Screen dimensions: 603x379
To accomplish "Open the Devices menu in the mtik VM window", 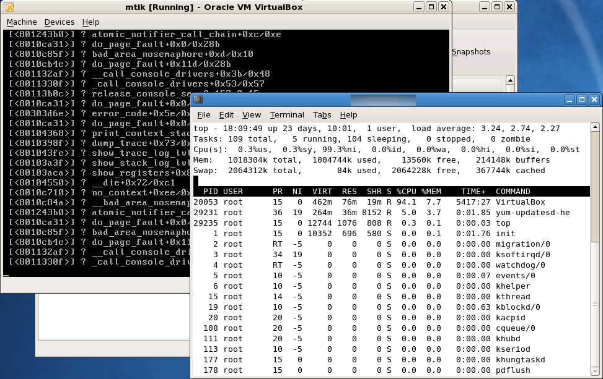I will click(59, 22).
